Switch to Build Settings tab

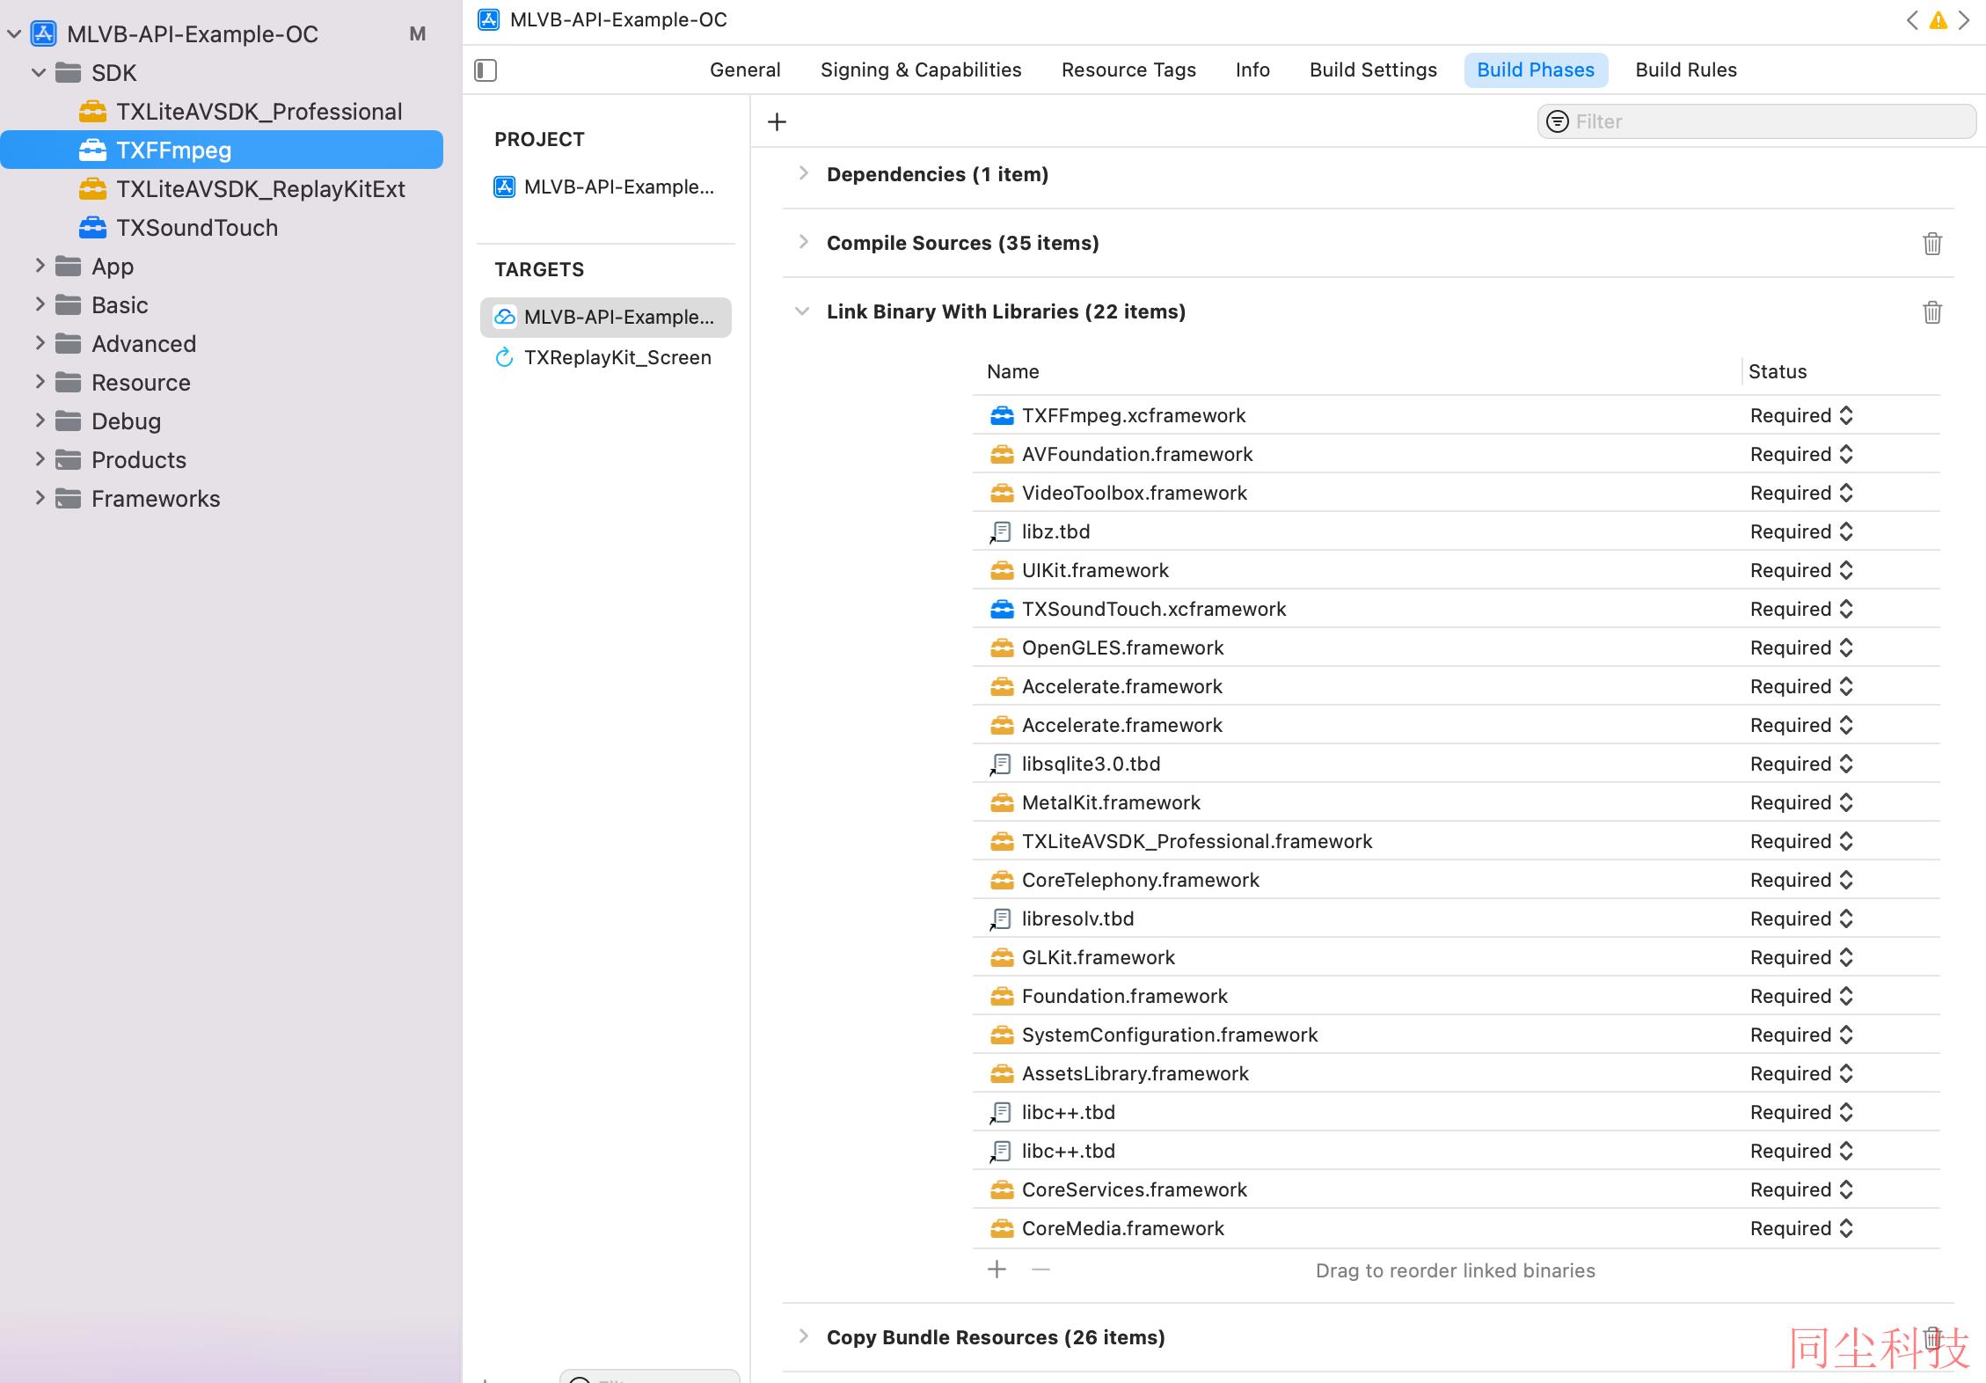1373,70
